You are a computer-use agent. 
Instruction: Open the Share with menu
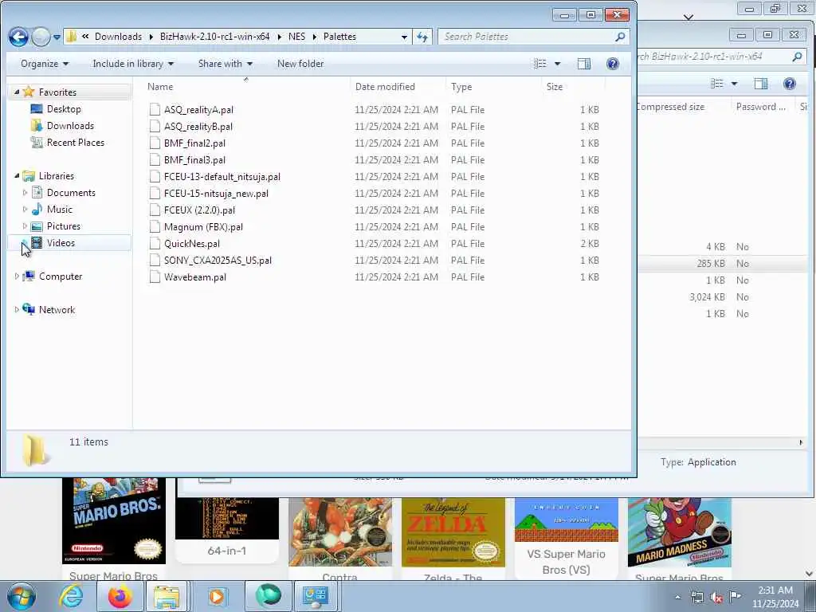[x=225, y=64]
